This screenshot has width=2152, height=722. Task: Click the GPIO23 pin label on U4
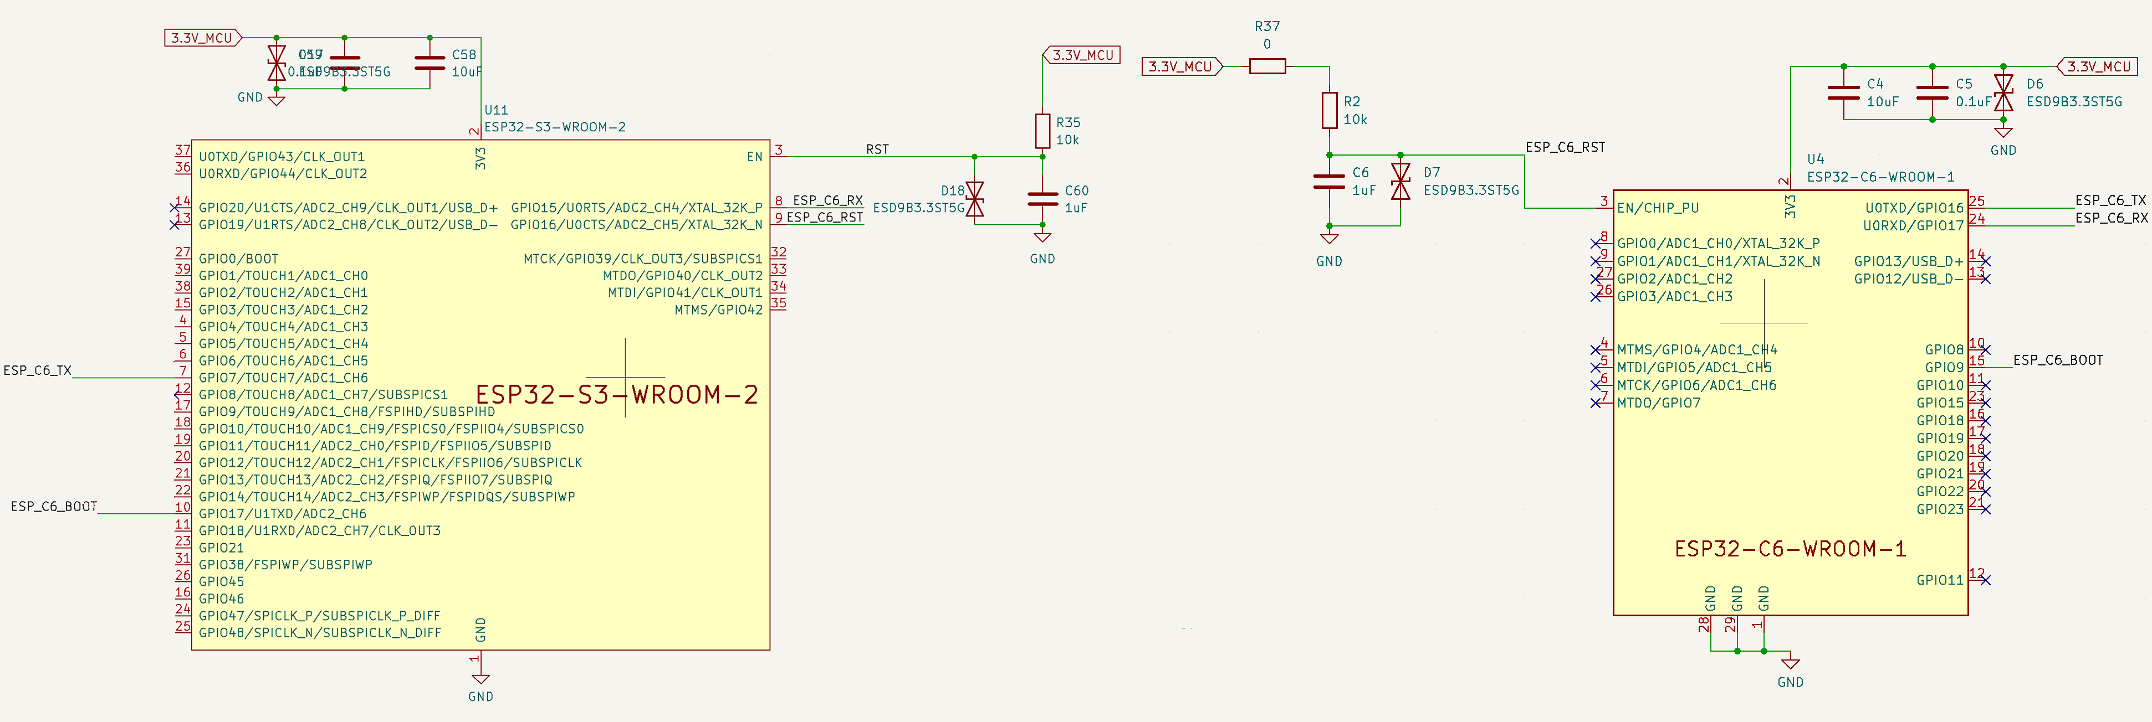[x=1940, y=509]
